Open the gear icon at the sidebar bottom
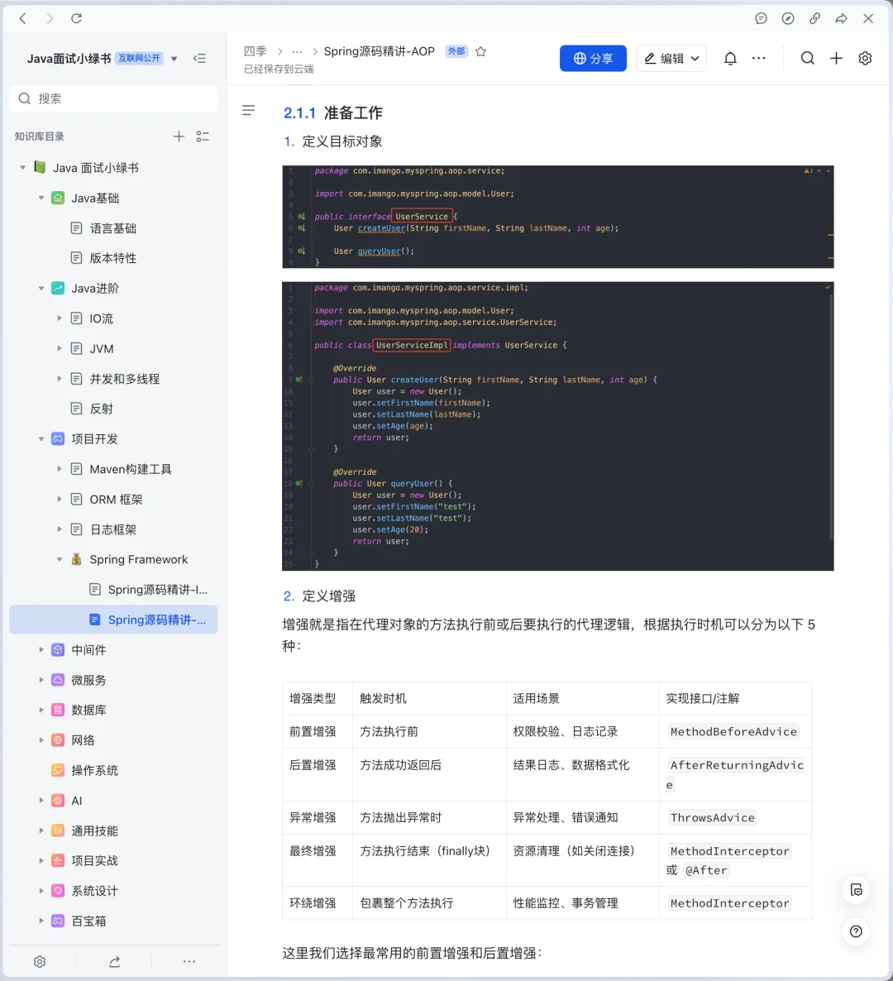The image size is (893, 981). click(x=39, y=961)
